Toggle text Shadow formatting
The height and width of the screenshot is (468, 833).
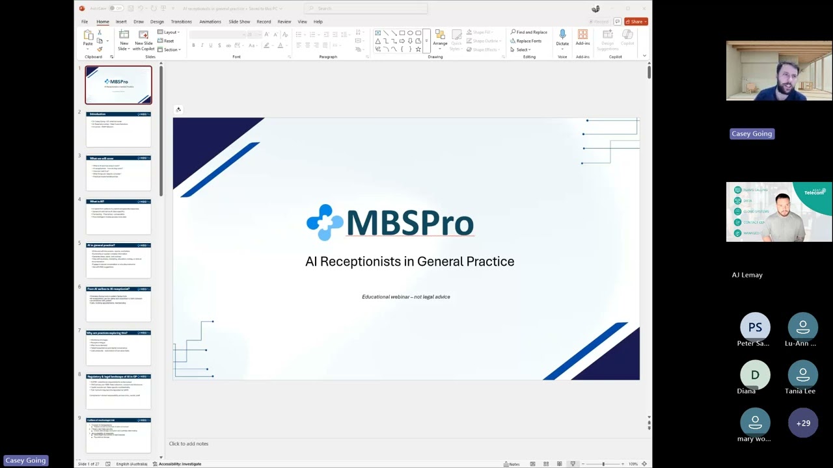point(219,45)
